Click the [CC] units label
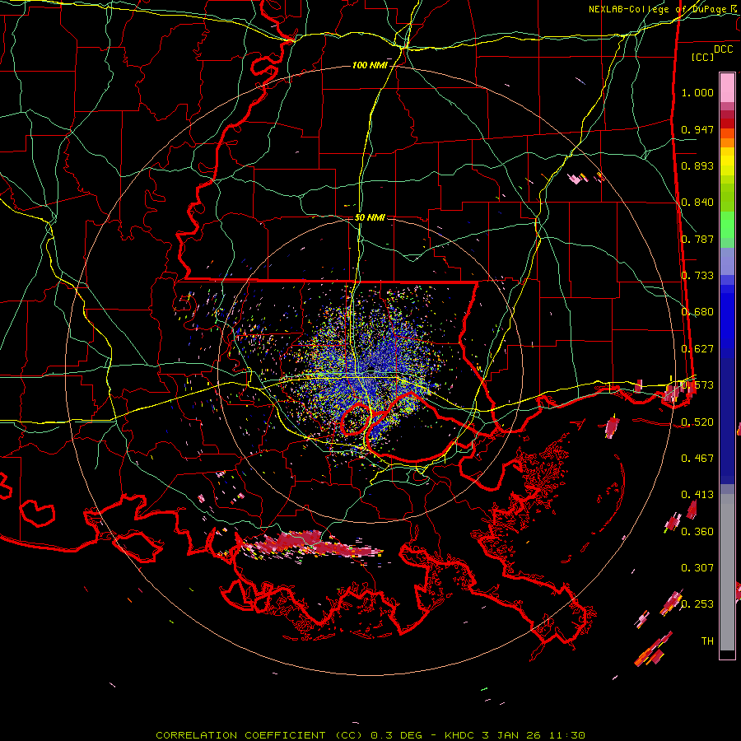The width and height of the screenshot is (741, 741). (x=703, y=57)
